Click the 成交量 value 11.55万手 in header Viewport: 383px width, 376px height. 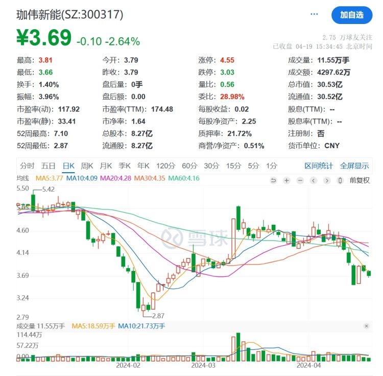(333, 60)
